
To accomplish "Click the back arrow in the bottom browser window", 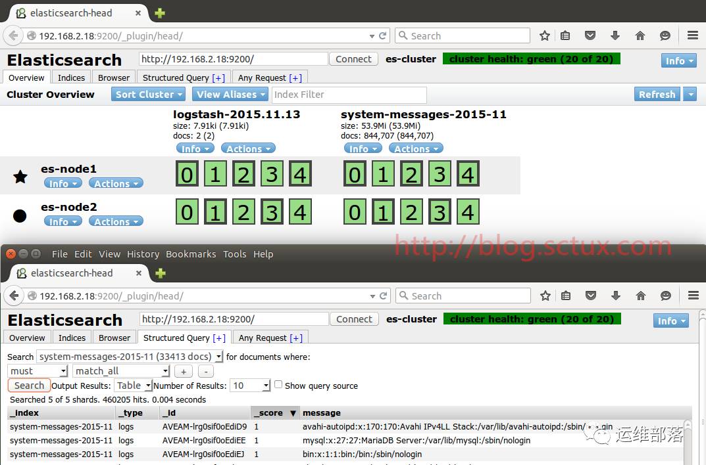I will (x=14, y=296).
